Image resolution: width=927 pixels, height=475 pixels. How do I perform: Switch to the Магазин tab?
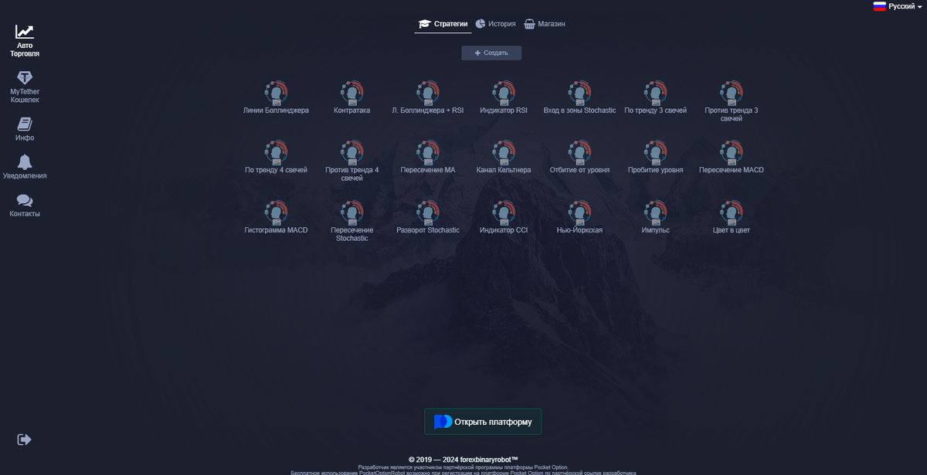545,24
